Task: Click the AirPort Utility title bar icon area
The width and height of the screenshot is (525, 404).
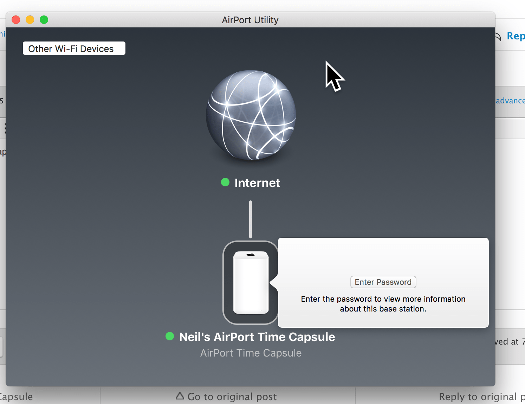Action: click(x=250, y=20)
